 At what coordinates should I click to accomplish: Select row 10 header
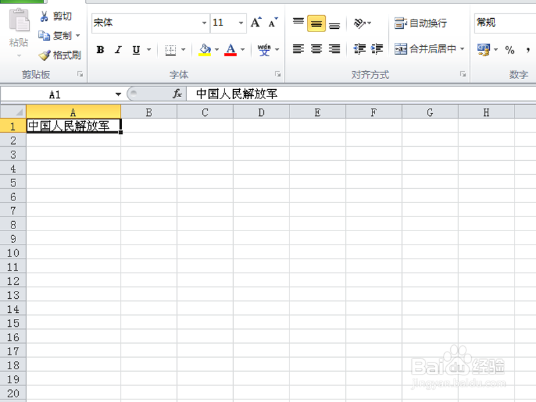13,253
